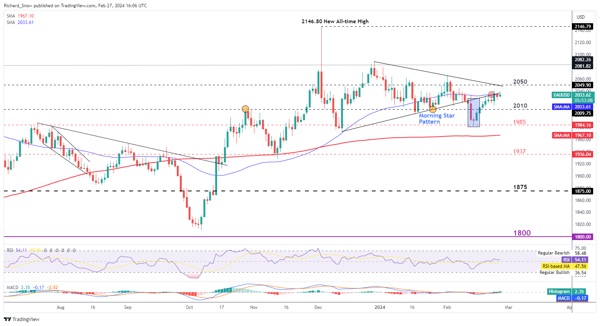This screenshot has width=600, height=326.
Task: Click the Morning Star Pattern text label
Action: (437, 119)
